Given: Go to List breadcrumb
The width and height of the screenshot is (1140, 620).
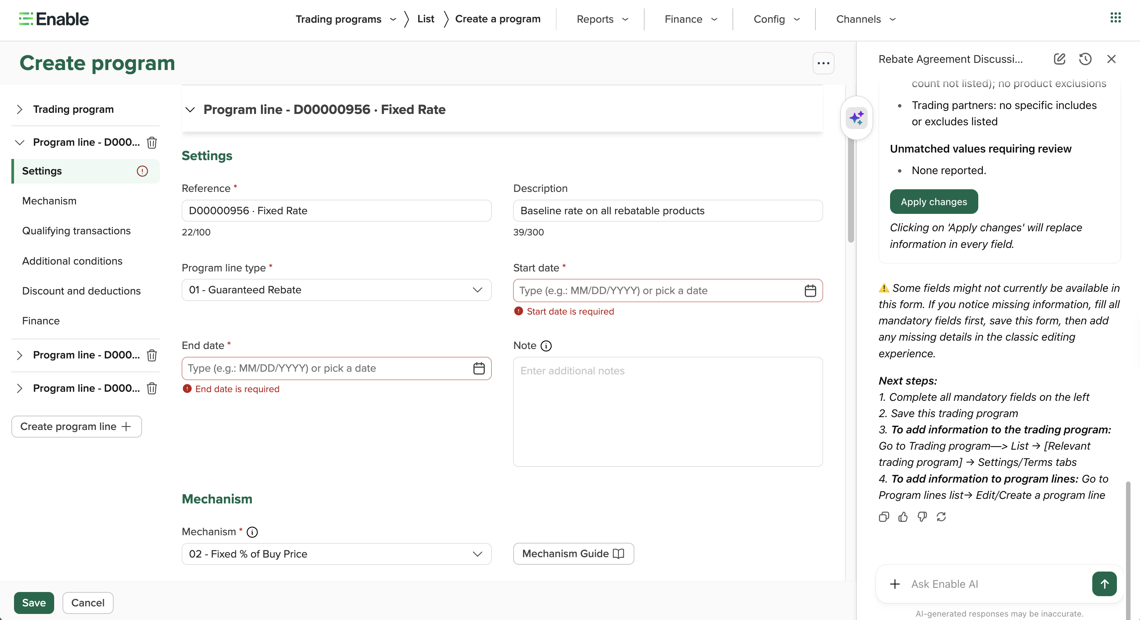Looking at the screenshot, I should [x=425, y=19].
